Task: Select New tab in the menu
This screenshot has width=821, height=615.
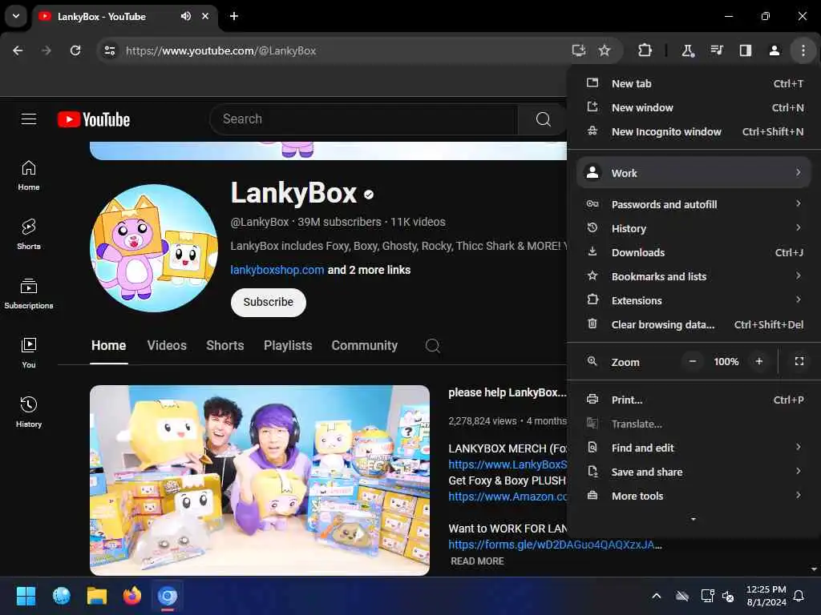Action: coord(694,83)
